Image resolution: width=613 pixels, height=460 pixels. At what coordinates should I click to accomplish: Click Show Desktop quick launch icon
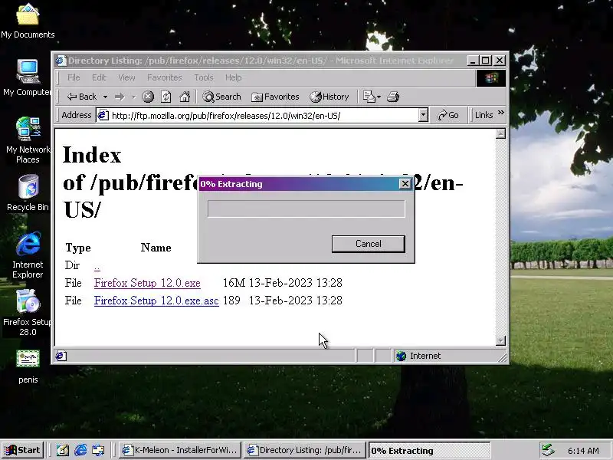[63, 450]
